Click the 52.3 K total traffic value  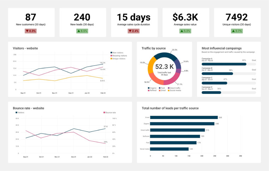(x=165, y=67)
